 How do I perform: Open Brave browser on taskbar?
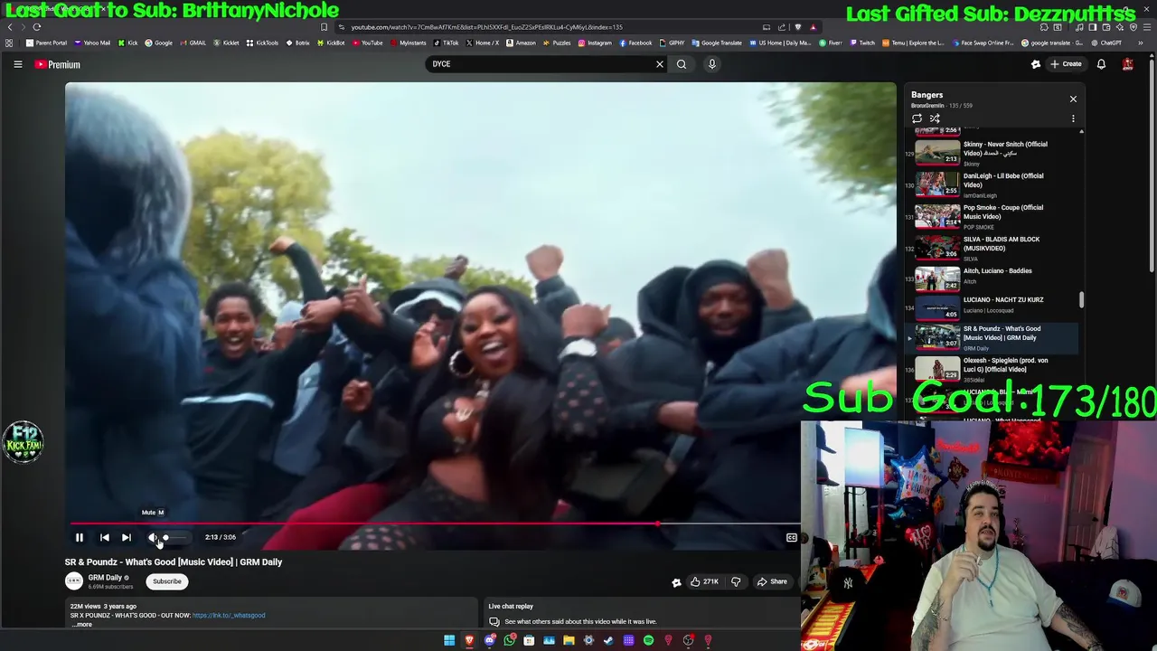(469, 640)
